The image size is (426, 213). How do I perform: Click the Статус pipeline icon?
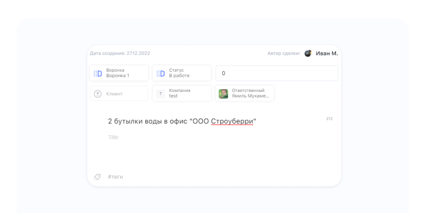pyautogui.click(x=160, y=73)
